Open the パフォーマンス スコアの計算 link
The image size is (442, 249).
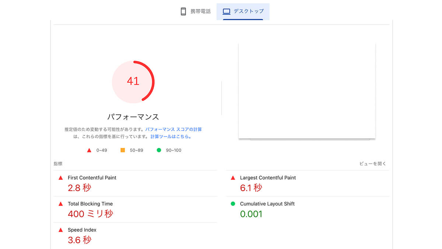173,129
